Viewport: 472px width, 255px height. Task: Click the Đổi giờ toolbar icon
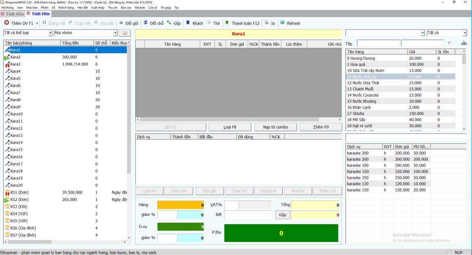(x=121, y=23)
